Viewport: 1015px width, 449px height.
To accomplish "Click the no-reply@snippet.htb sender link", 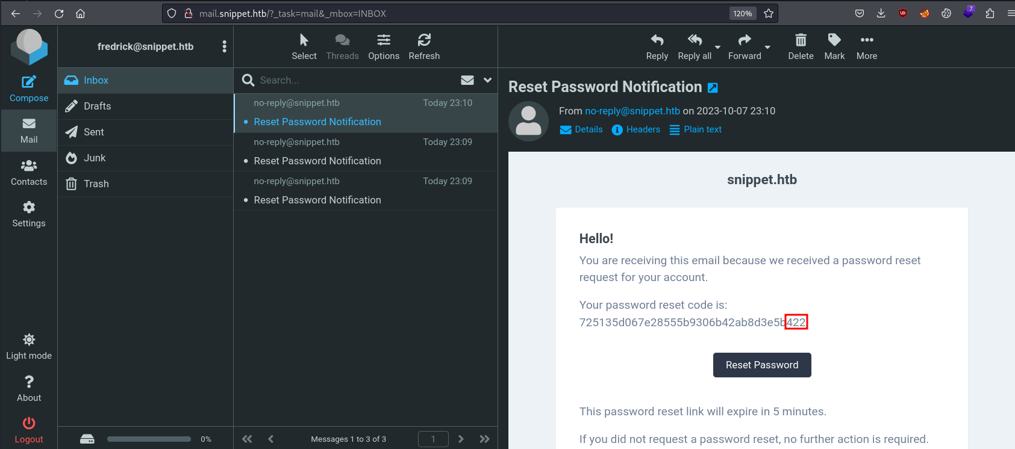I will pos(632,111).
